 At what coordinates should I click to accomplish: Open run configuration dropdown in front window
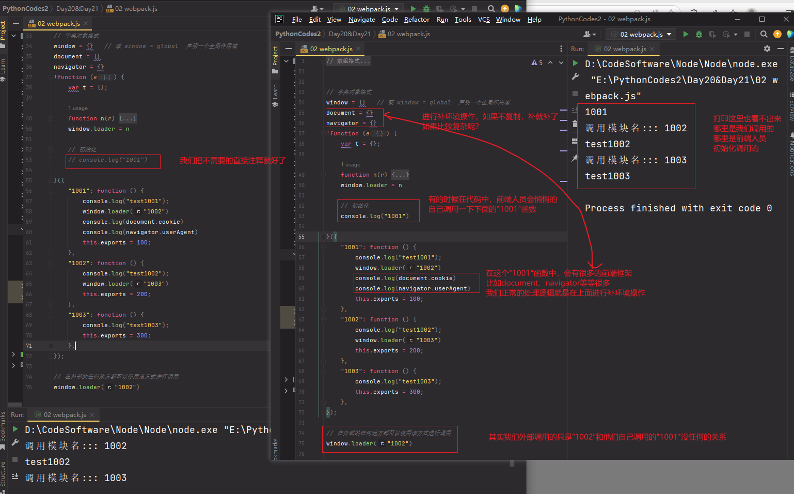tap(642, 35)
